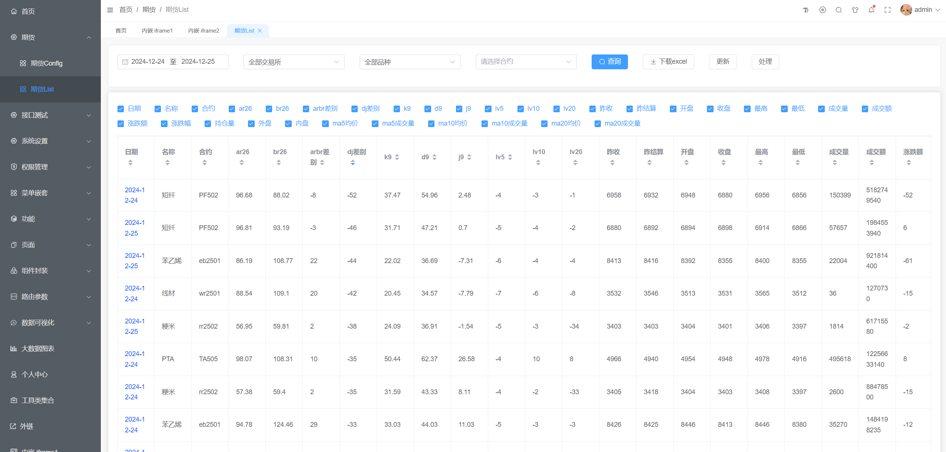This screenshot has height=452, width=946.
Task: Sort table by d9 column arrows
Action: pyautogui.click(x=434, y=157)
